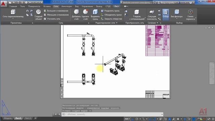Select the magenta specification table
The height and width of the screenshot is (121, 215).
click(158, 40)
